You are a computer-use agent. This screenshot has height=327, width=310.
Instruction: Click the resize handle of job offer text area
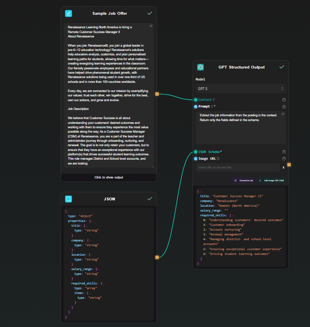click(153, 167)
